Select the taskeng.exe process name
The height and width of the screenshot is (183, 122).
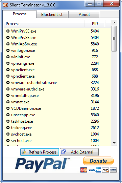coord(21,128)
